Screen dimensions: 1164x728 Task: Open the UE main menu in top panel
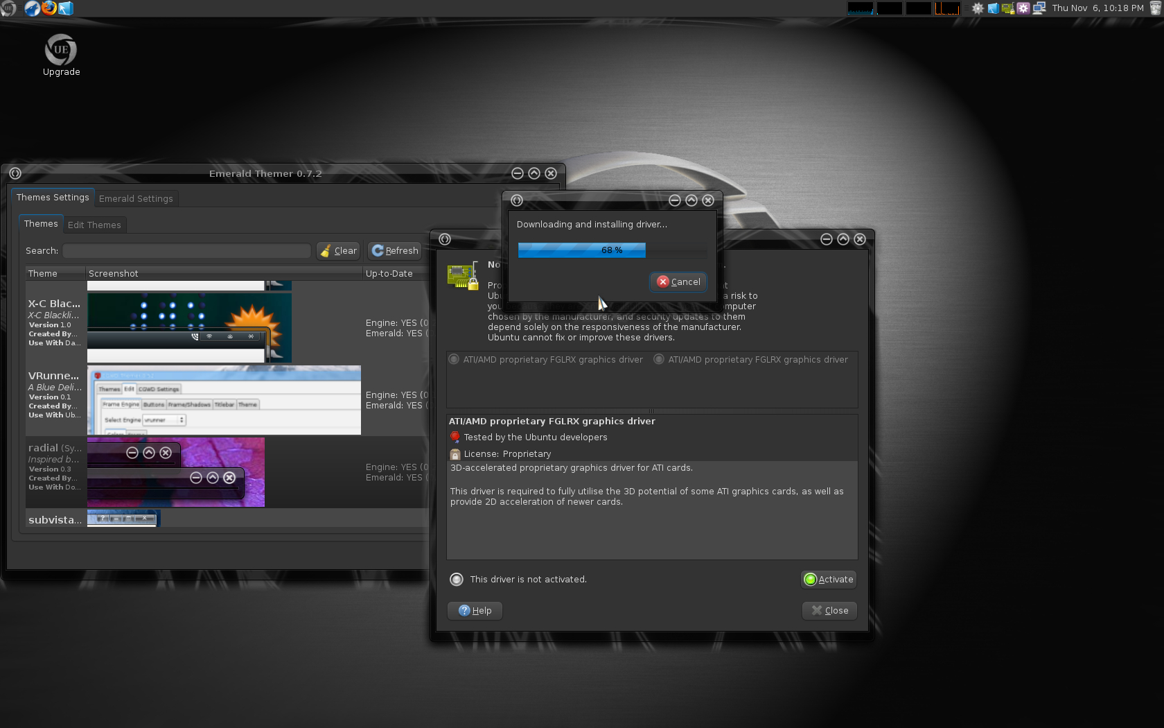coord(8,8)
